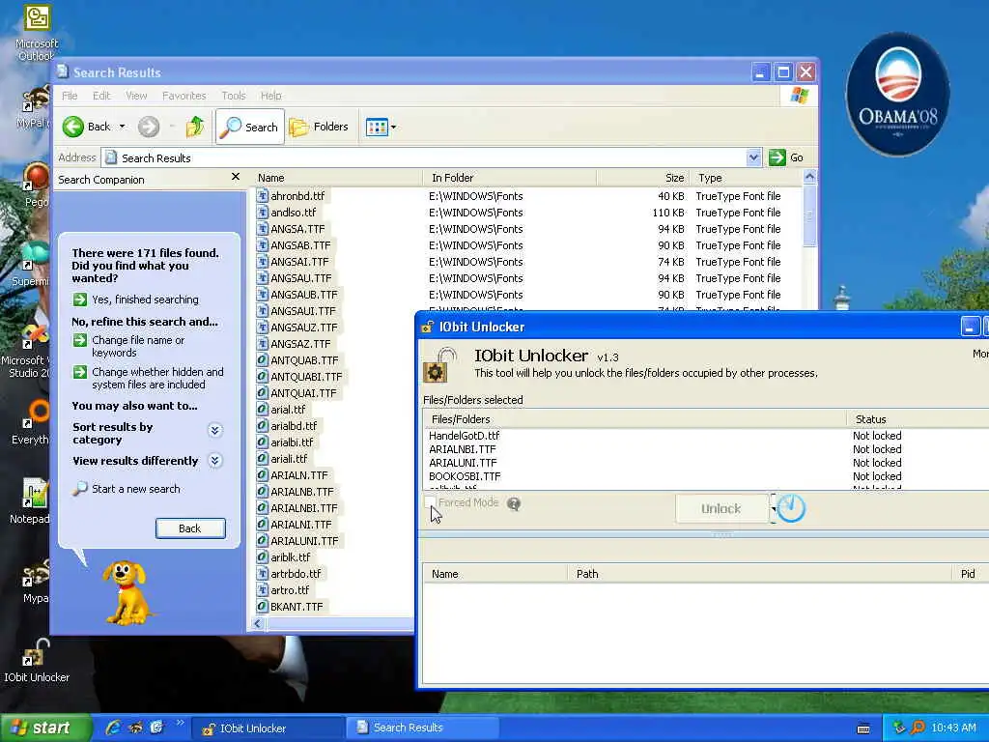The height and width of the screenshot is (742, 989).
Task: Launch Internet Explorer from Quick Launch
Action: pos(113,728)
